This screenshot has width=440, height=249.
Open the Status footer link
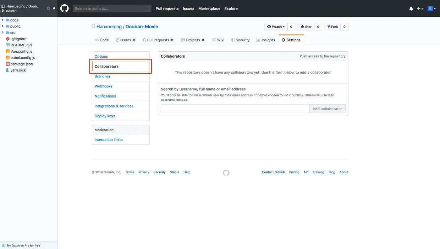pyautogui.click(x=174, y=172)
